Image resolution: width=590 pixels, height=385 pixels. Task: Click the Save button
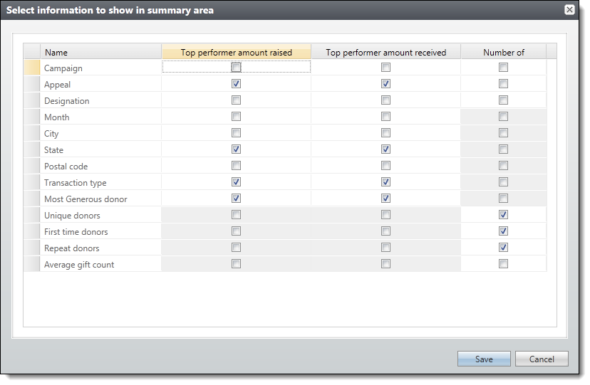pos(484,359)
